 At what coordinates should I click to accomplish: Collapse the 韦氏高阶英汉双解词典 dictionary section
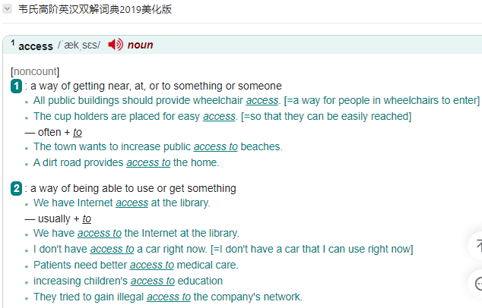[7, 9]
